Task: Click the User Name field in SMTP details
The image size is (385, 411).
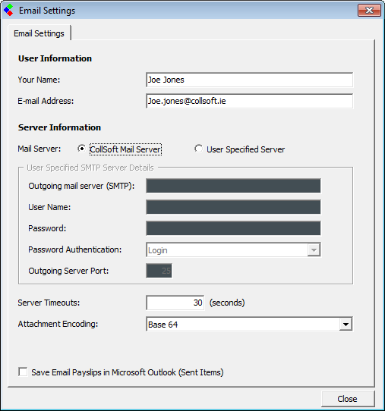Action: [233, 207]
